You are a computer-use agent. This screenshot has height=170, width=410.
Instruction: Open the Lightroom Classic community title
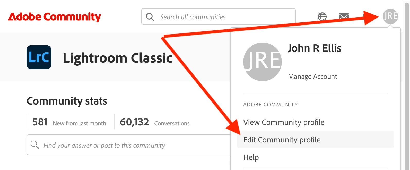point(117,58)
